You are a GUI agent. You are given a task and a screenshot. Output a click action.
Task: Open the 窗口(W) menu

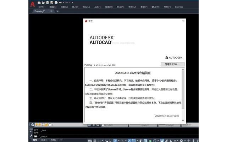(x=155, y=7)
